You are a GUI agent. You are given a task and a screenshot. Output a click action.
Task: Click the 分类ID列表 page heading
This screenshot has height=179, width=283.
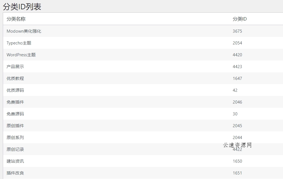point(22,7)
